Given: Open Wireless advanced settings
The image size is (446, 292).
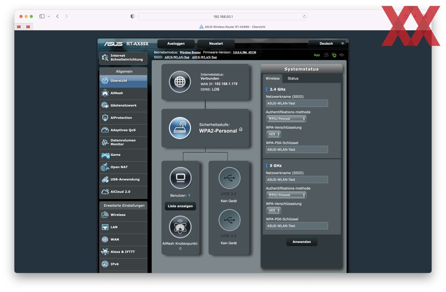Looking at the screenshot, I should [123, 215].
